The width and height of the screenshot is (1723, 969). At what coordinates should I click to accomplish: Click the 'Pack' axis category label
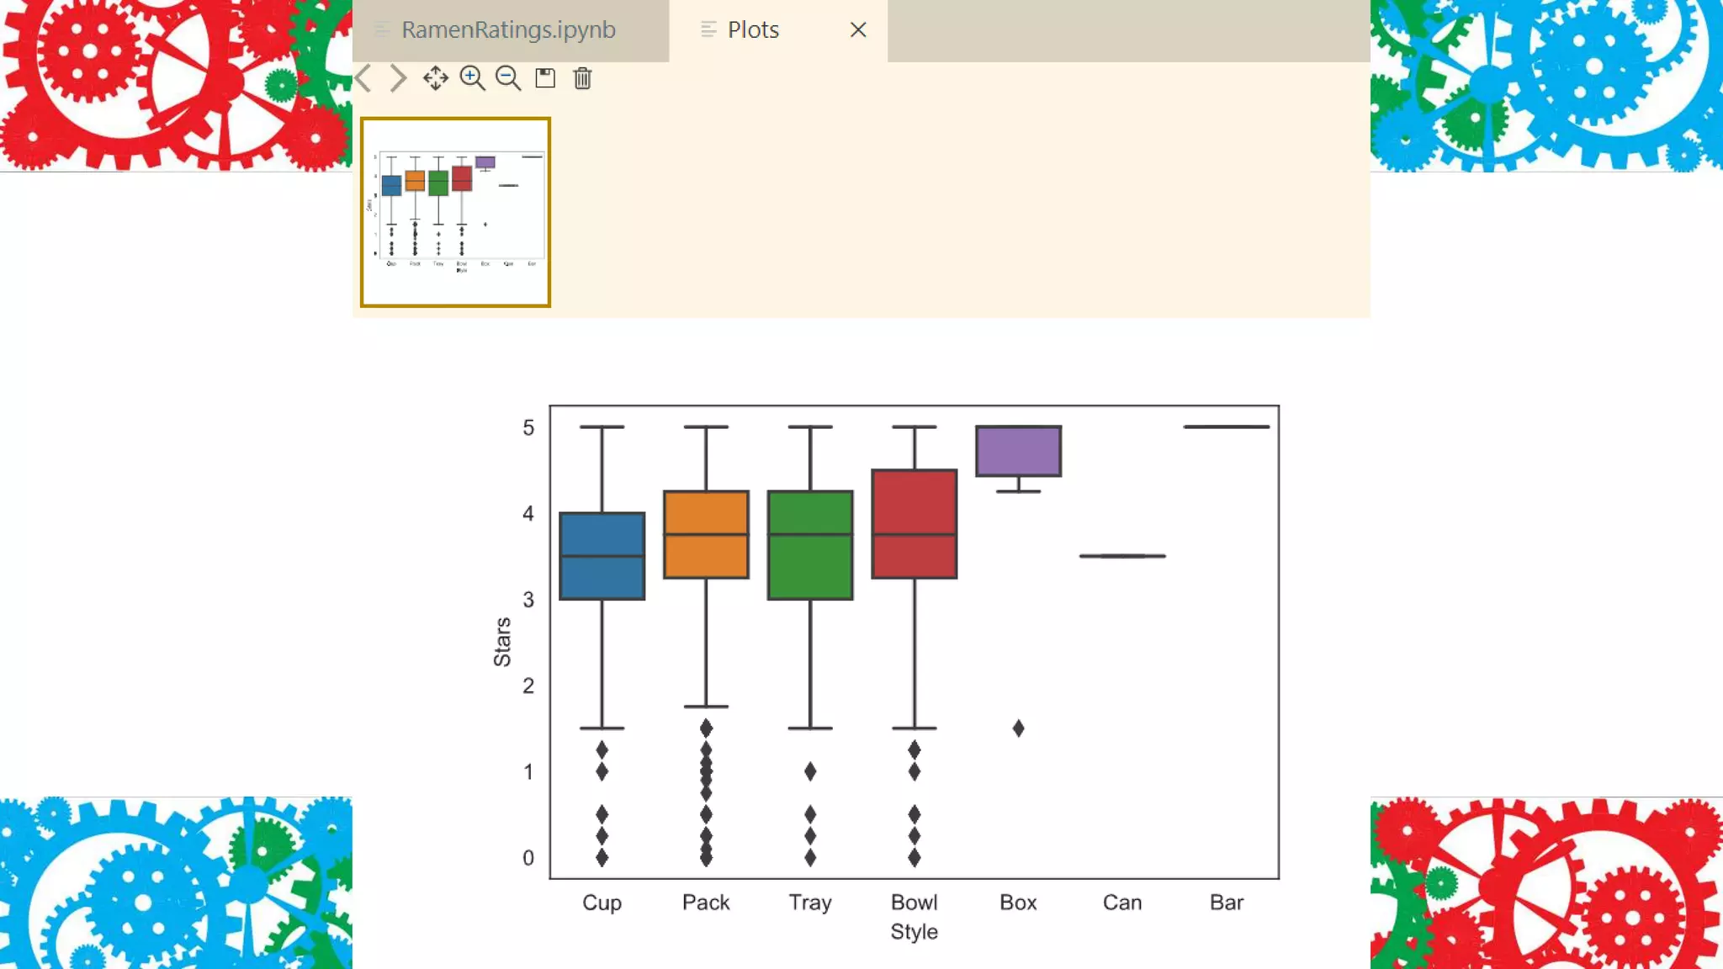click(x=706, y=903)
